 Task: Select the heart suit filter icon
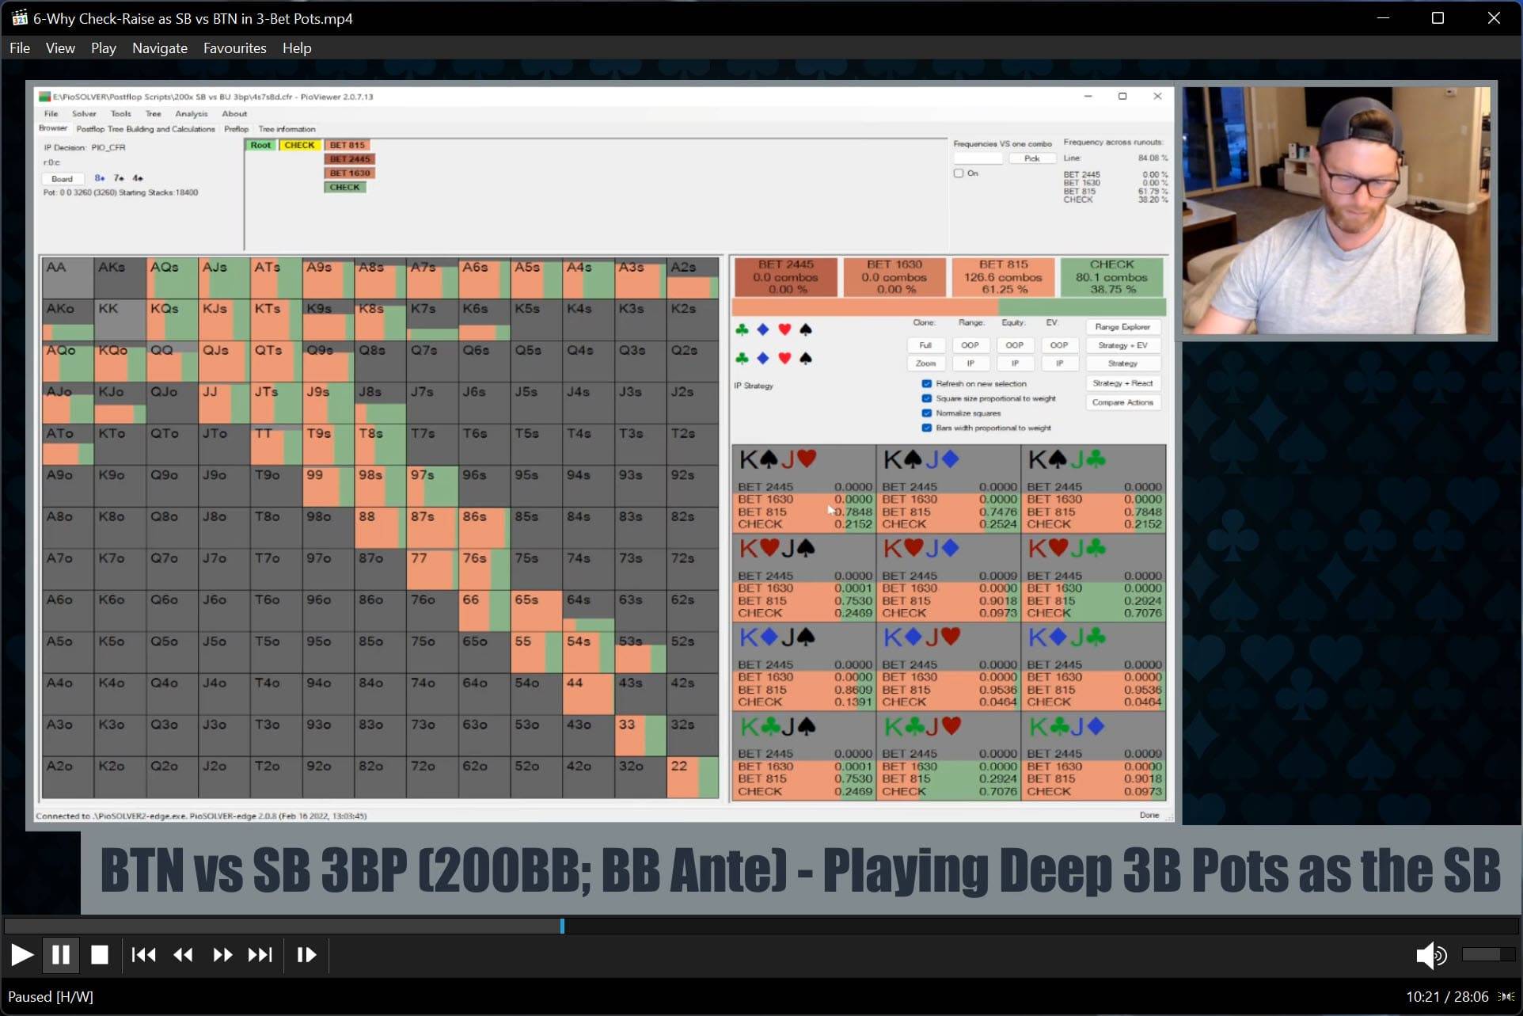pyautogui.click(x=784, y=329)
